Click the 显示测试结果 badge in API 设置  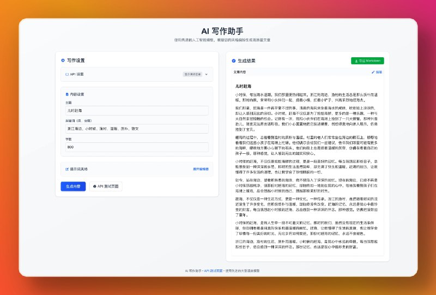point(192,74)
